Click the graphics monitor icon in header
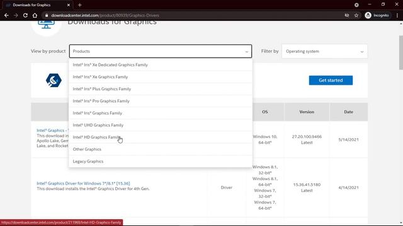 (x=46, y=25)
